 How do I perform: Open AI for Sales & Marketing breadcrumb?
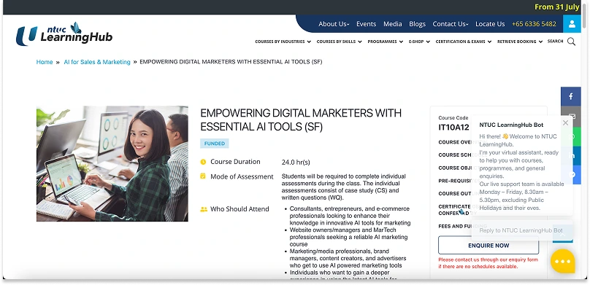click(x=97, y=62)
